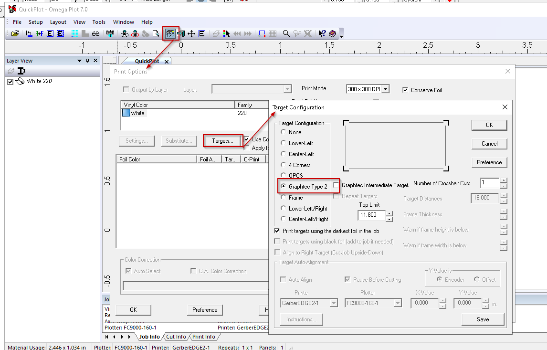Increase Number of Crosshair Cuts
Image resolution: width=547 pixels, height=350 pixels.
[x=504, y=180]
